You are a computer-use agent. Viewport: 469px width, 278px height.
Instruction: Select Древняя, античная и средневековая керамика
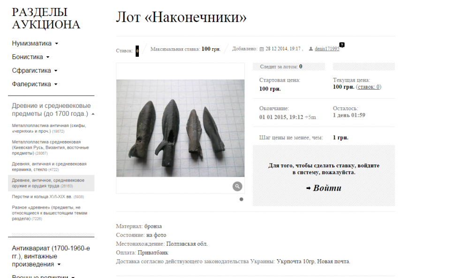[49, 166]
